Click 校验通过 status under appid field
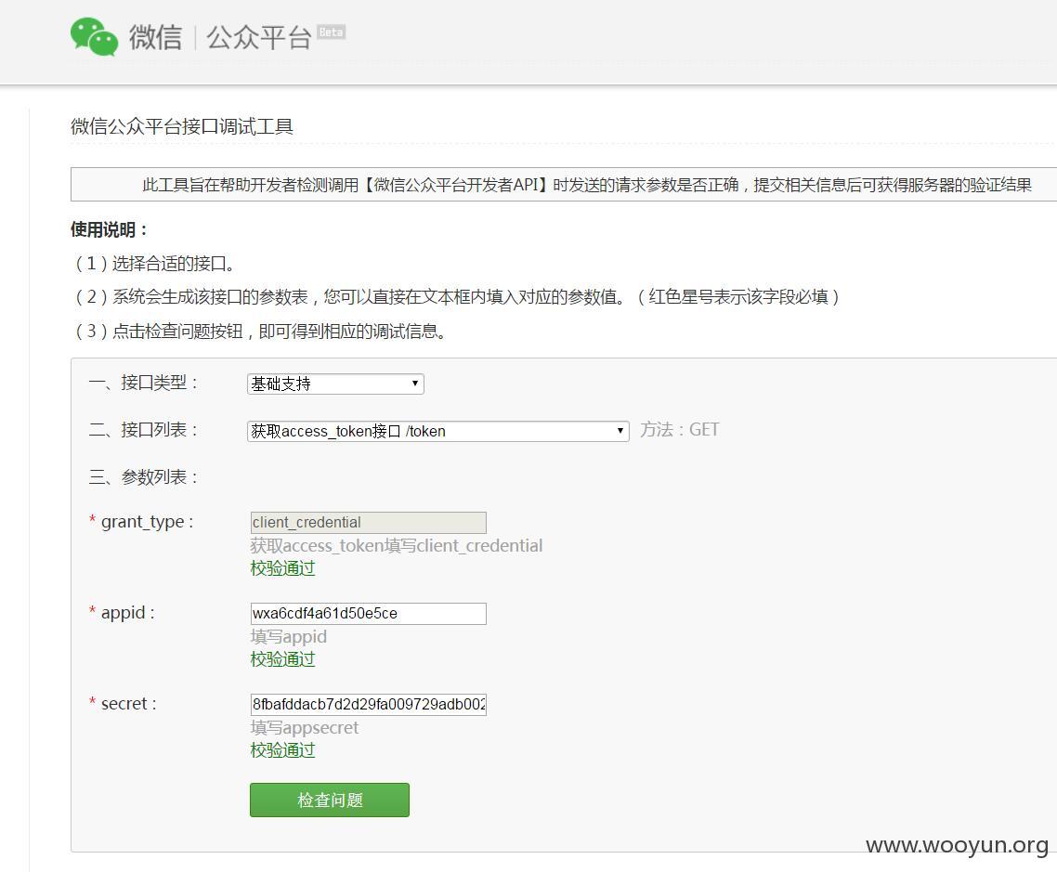Image resolution: width=1057 pixels, height=872 pixels. (282, 659)
